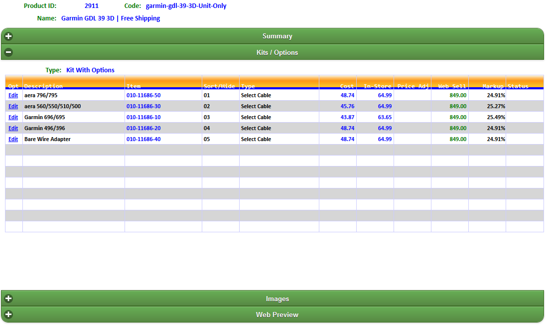Click the Kit With Options type value
This screenshot has width=548, height=328.
tap(90, 70)
